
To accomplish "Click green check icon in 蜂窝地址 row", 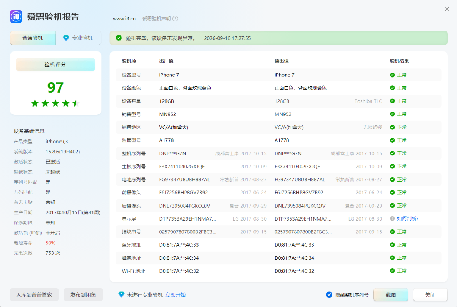I will click(x=392, y=258).
